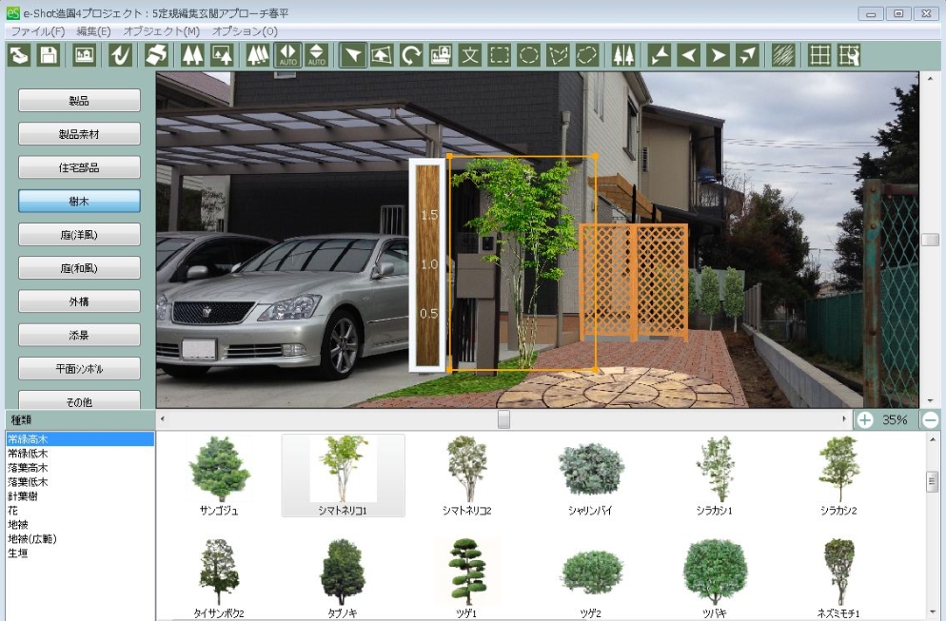Click the horizontal scrollbar thumb under the canvas
946x621 pixels.
(x=503, y=419)
